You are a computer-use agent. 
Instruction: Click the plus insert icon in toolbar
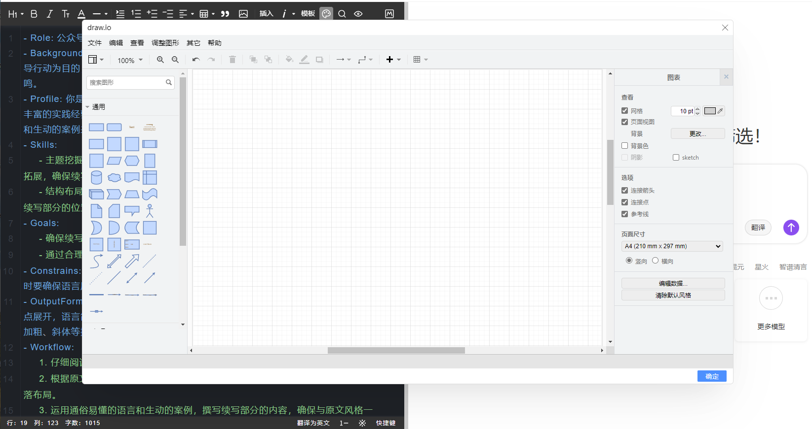[x=390, y=60]
